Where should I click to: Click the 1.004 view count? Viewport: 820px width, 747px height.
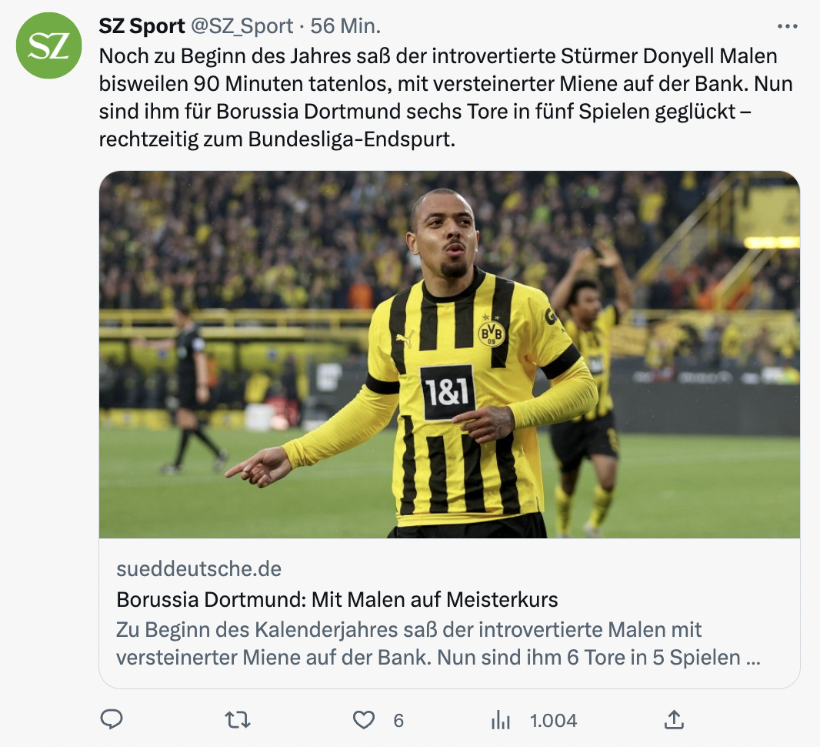click(553, 720)
